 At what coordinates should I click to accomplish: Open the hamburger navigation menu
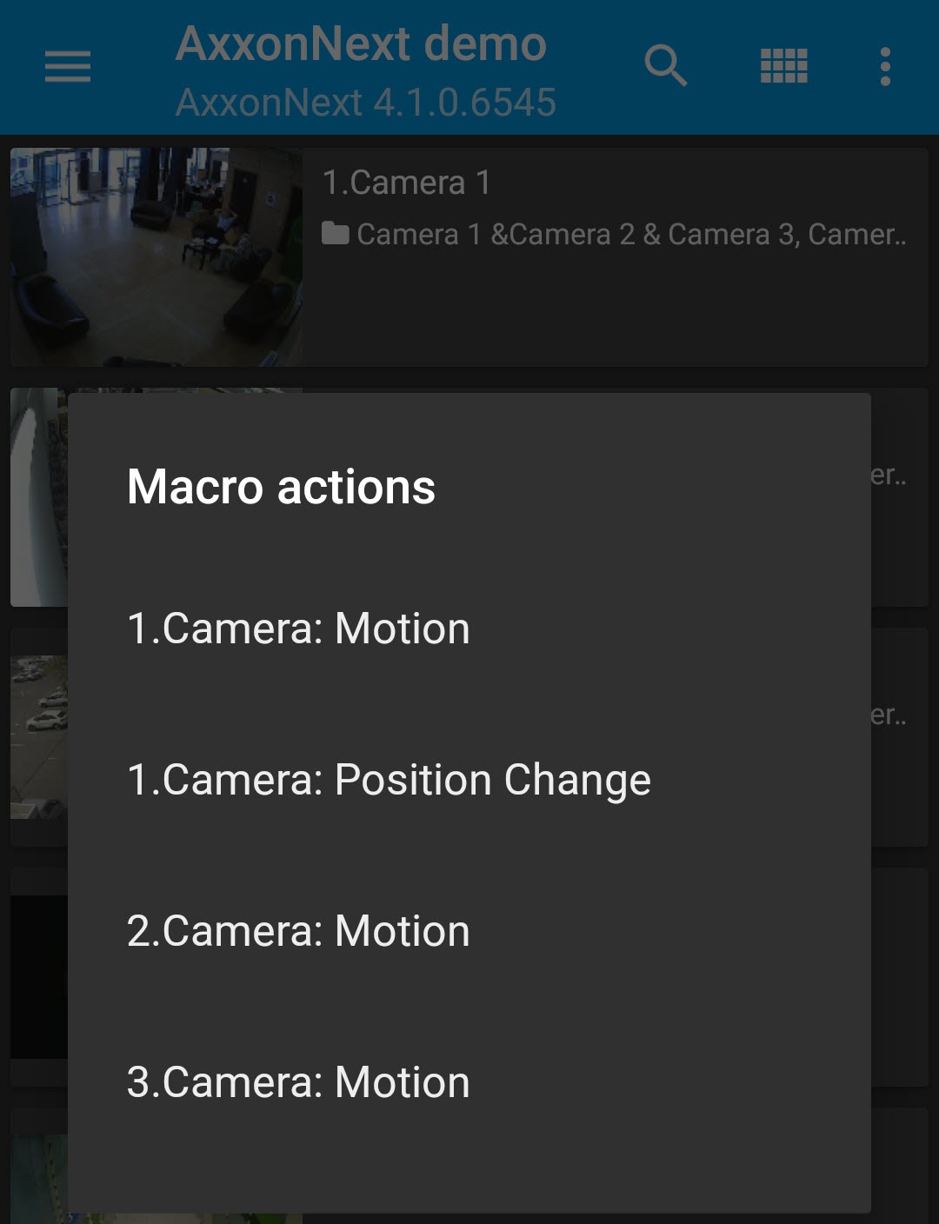coord(68,66)
